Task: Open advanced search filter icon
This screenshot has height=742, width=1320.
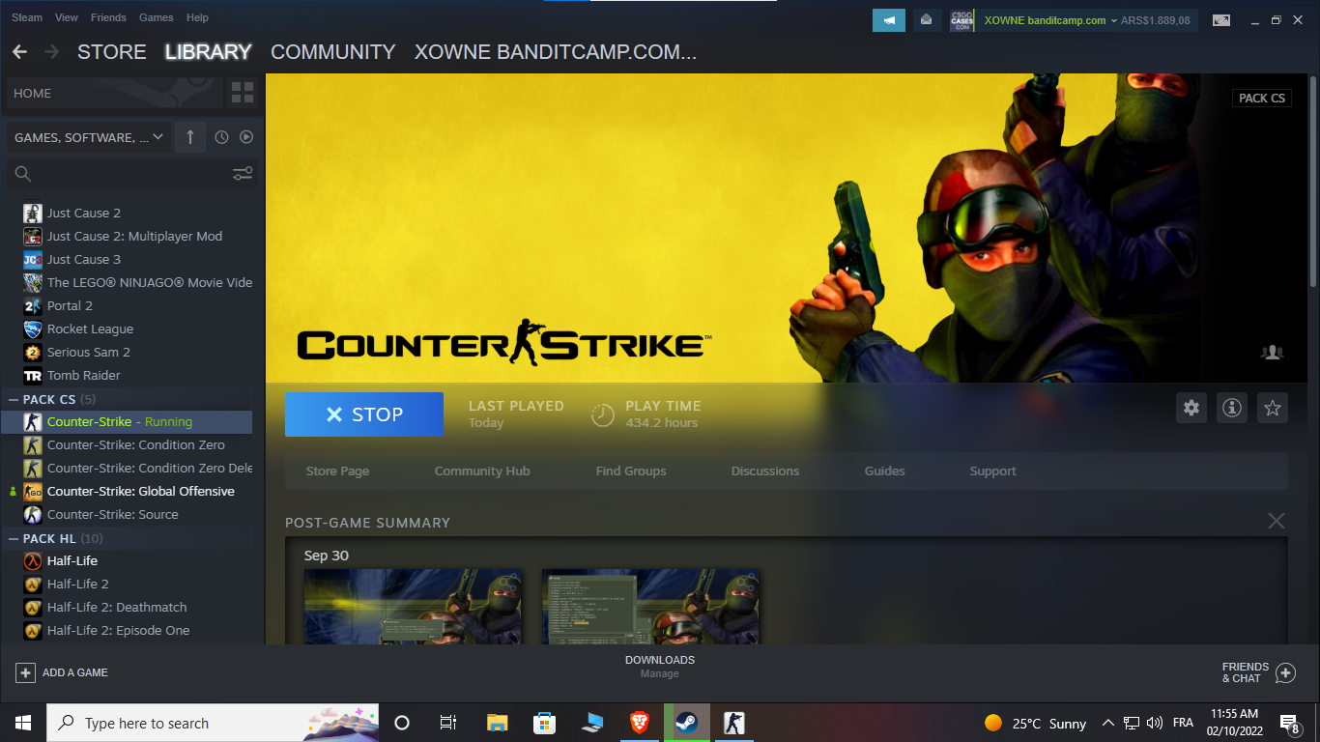Action: (x=243, y=174)
